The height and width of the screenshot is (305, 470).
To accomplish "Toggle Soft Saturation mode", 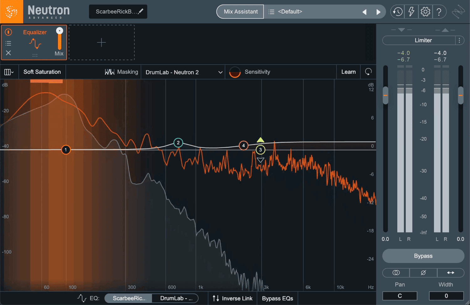I will pyautogui.click(x=42, y=72).
